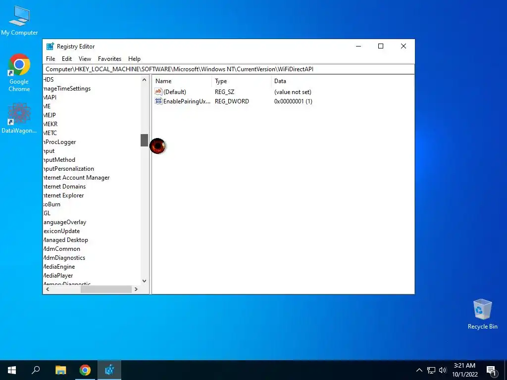Sort by the Data column header

(x=342, y=81)
